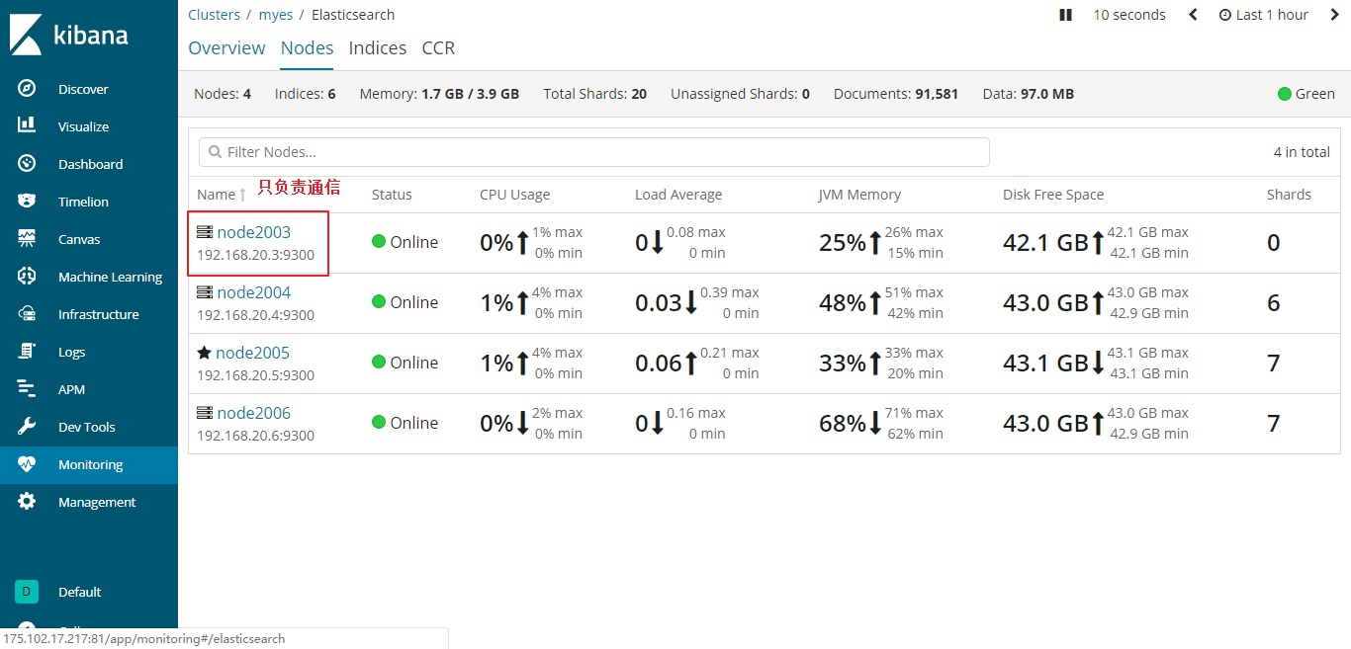Screen dimensions: 1351x649
Task: Click the green cluster status dot
Action: pos(1285,94)
